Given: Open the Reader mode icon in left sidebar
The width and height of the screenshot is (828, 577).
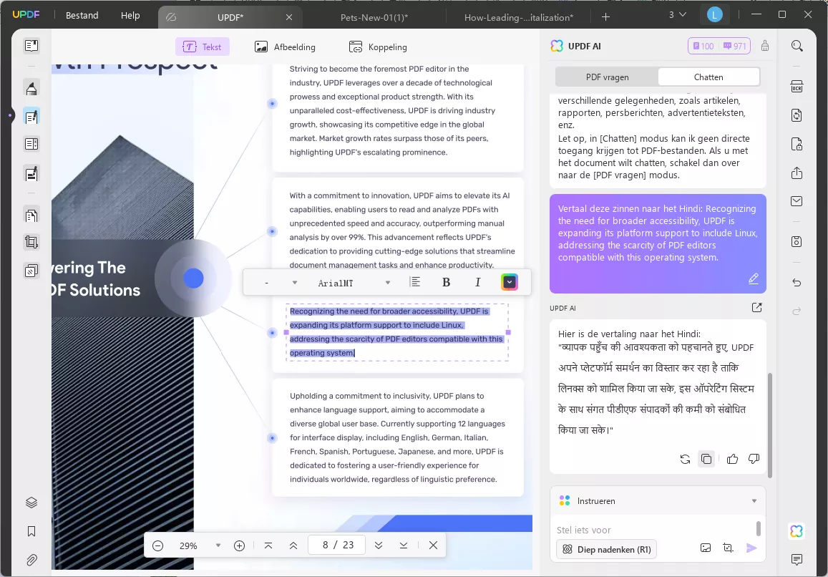Looking at the screenshot, I should (31, 46).
